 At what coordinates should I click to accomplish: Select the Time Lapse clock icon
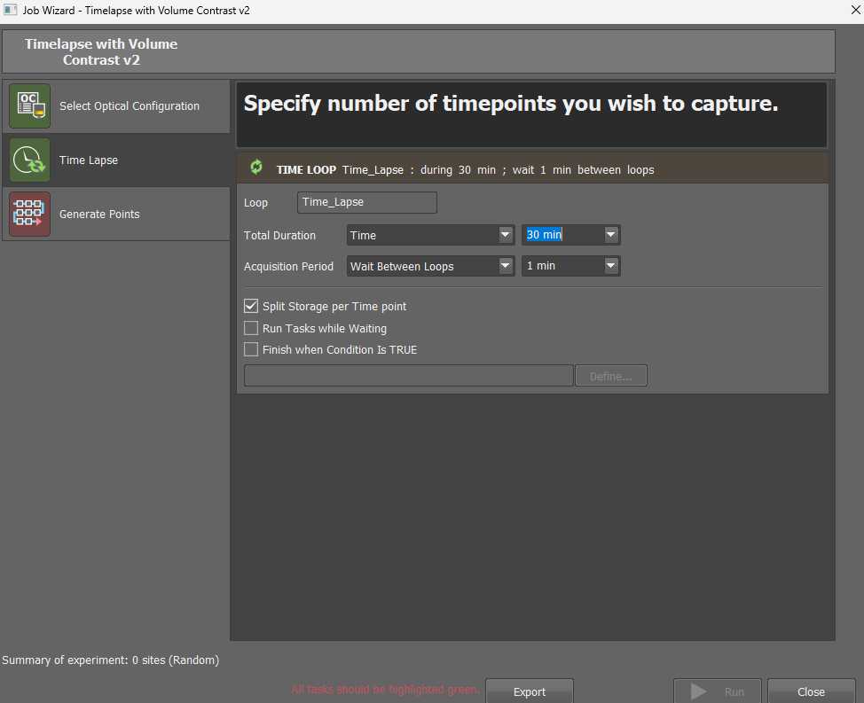pyautogui.click(x=29, y=160)
